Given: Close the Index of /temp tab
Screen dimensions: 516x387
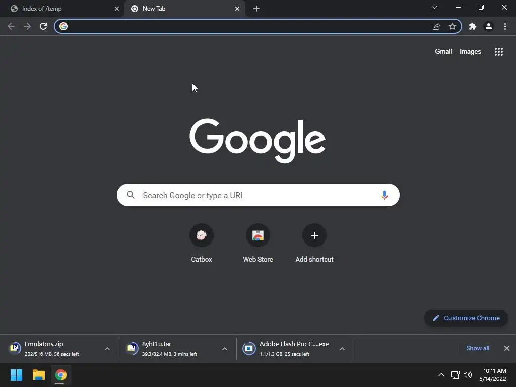Looking at the screenshot, I should coord(117,9).
